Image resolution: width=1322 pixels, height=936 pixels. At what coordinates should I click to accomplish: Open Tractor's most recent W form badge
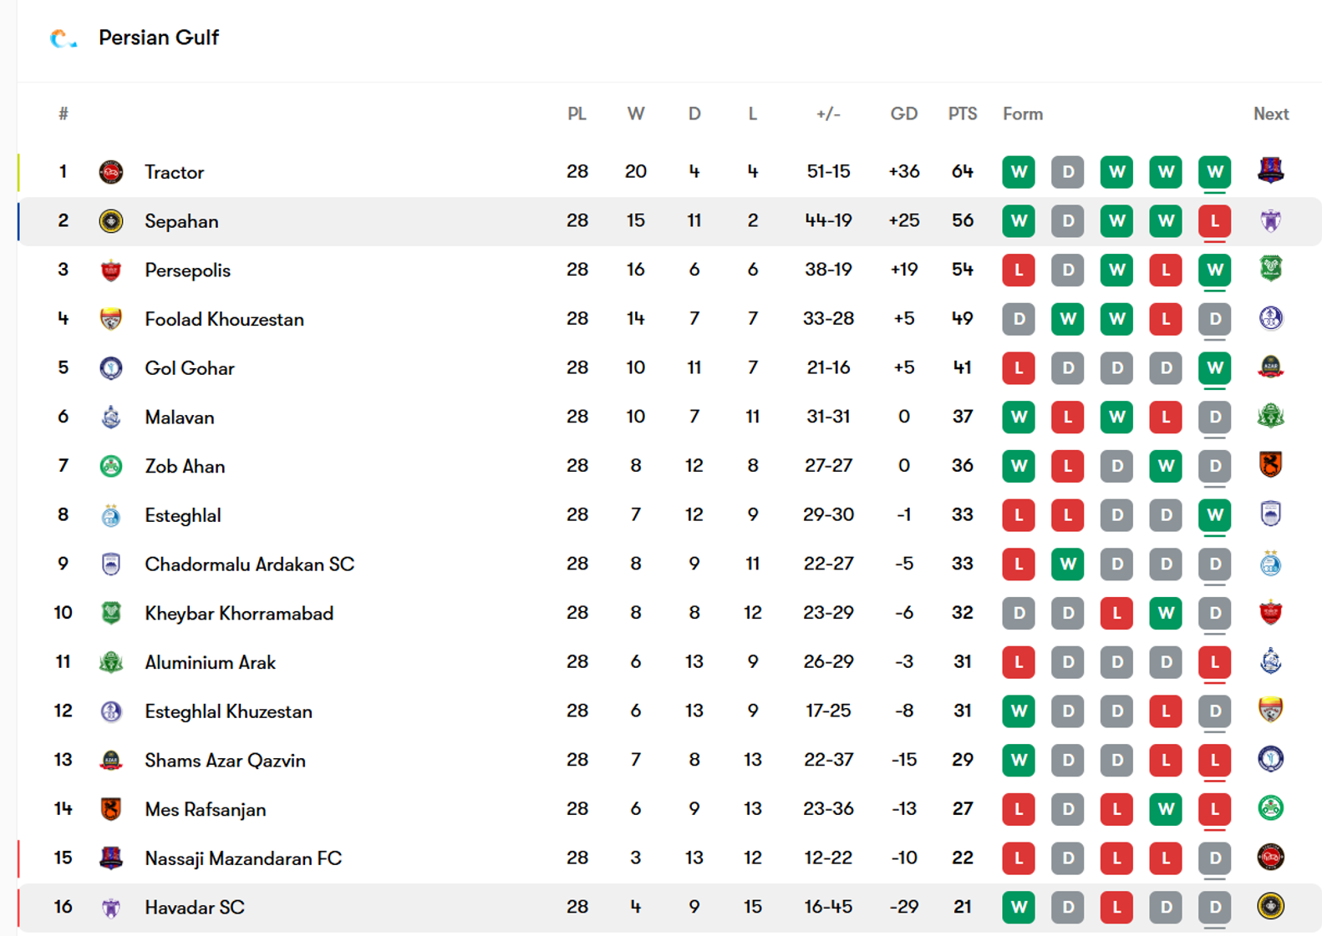(1214, 172)
